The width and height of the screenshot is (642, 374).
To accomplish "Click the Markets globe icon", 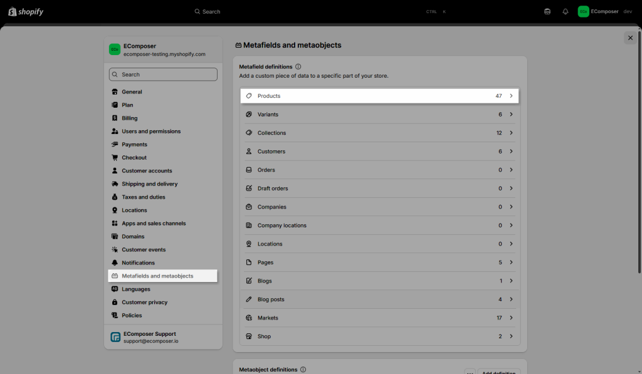I will click(x=248, y=318).
